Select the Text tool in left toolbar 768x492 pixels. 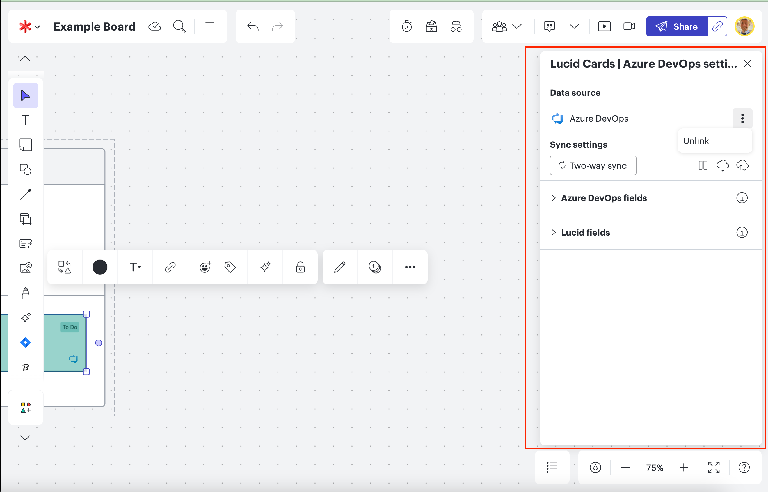pyautogui.click(x=26, y=120)
